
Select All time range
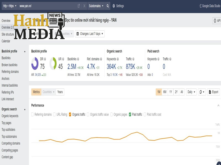[182, 92]
